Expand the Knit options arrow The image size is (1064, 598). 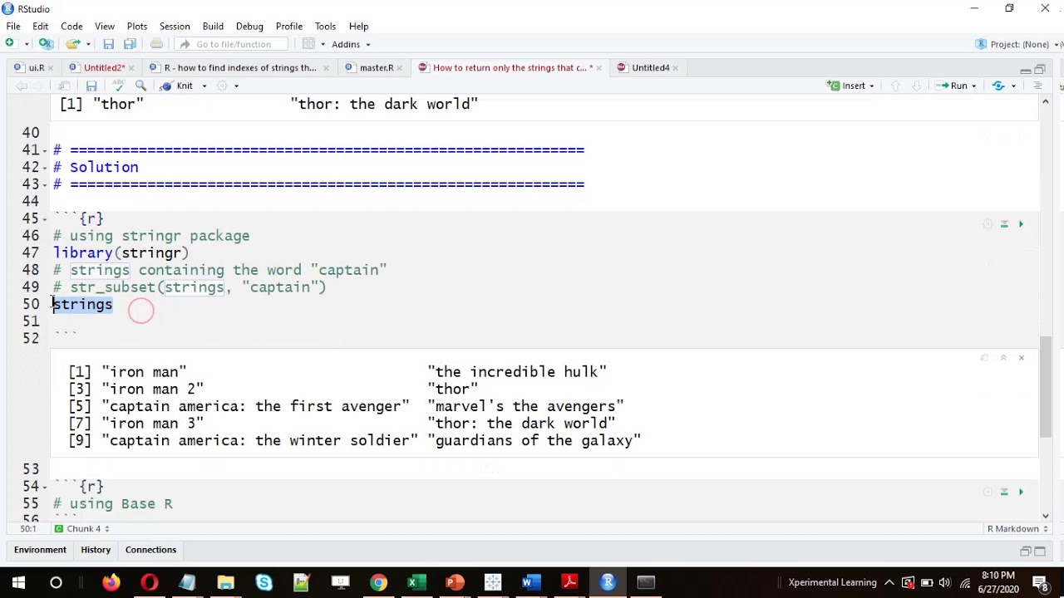[x=204, y=86]
